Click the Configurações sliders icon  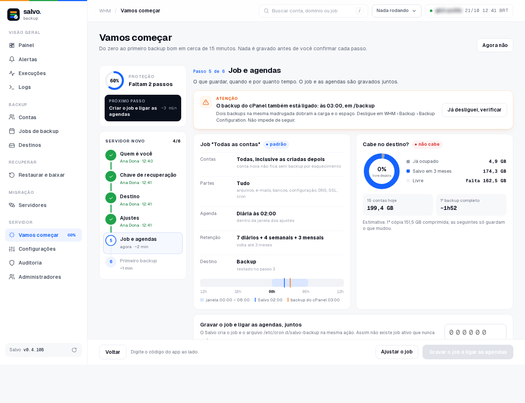(x=12, y=249)
